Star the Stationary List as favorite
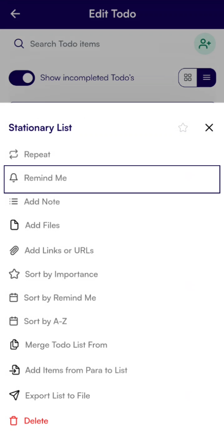This screenshot has height=441, width=224. coord(183,128)
